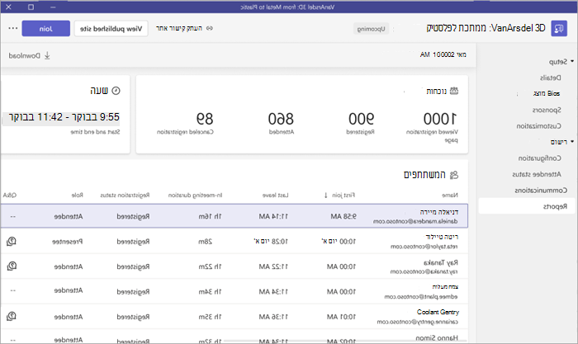The image size is (578, 344).
Task: Click the Download arrow icon
Action: tap(47, 55)
